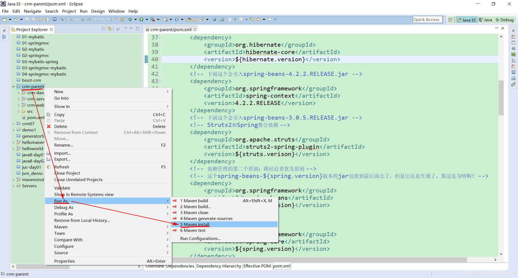518x278 pixels.
Task: Switch to the Java perspective
Action: 486,20
